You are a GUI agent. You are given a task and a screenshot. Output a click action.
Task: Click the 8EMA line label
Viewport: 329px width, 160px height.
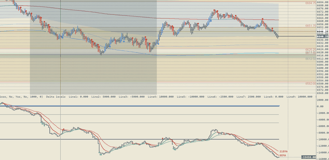[x=283, y=155]
